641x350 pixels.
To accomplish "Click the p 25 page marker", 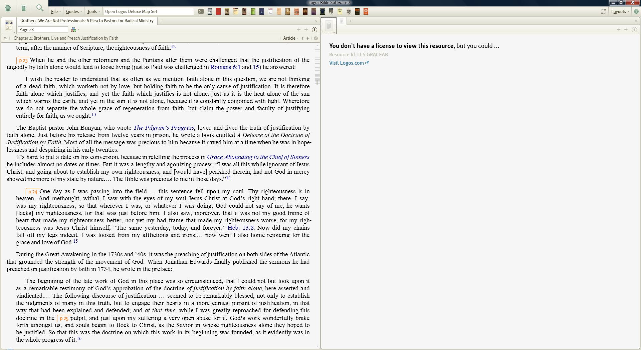I will [x=64, y=319].
